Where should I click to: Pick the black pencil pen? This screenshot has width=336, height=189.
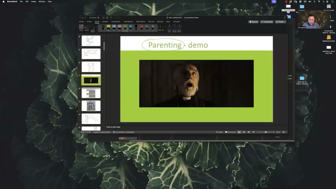coord(103,28)
